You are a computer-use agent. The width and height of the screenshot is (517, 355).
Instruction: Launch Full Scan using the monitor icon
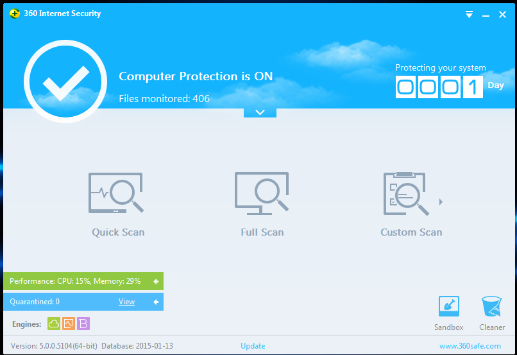(262, 193)
